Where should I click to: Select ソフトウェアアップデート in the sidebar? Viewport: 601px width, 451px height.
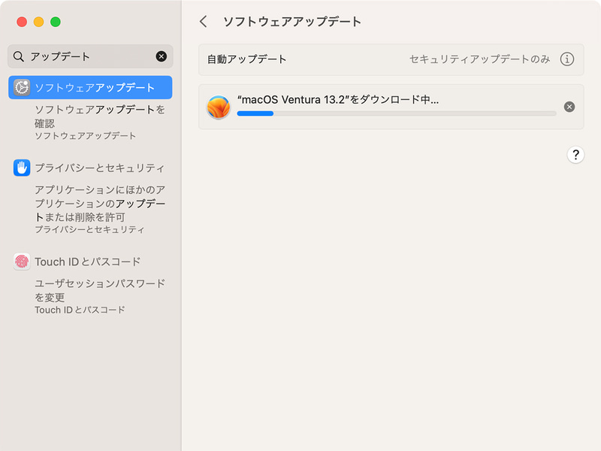[x=90, y=87]
